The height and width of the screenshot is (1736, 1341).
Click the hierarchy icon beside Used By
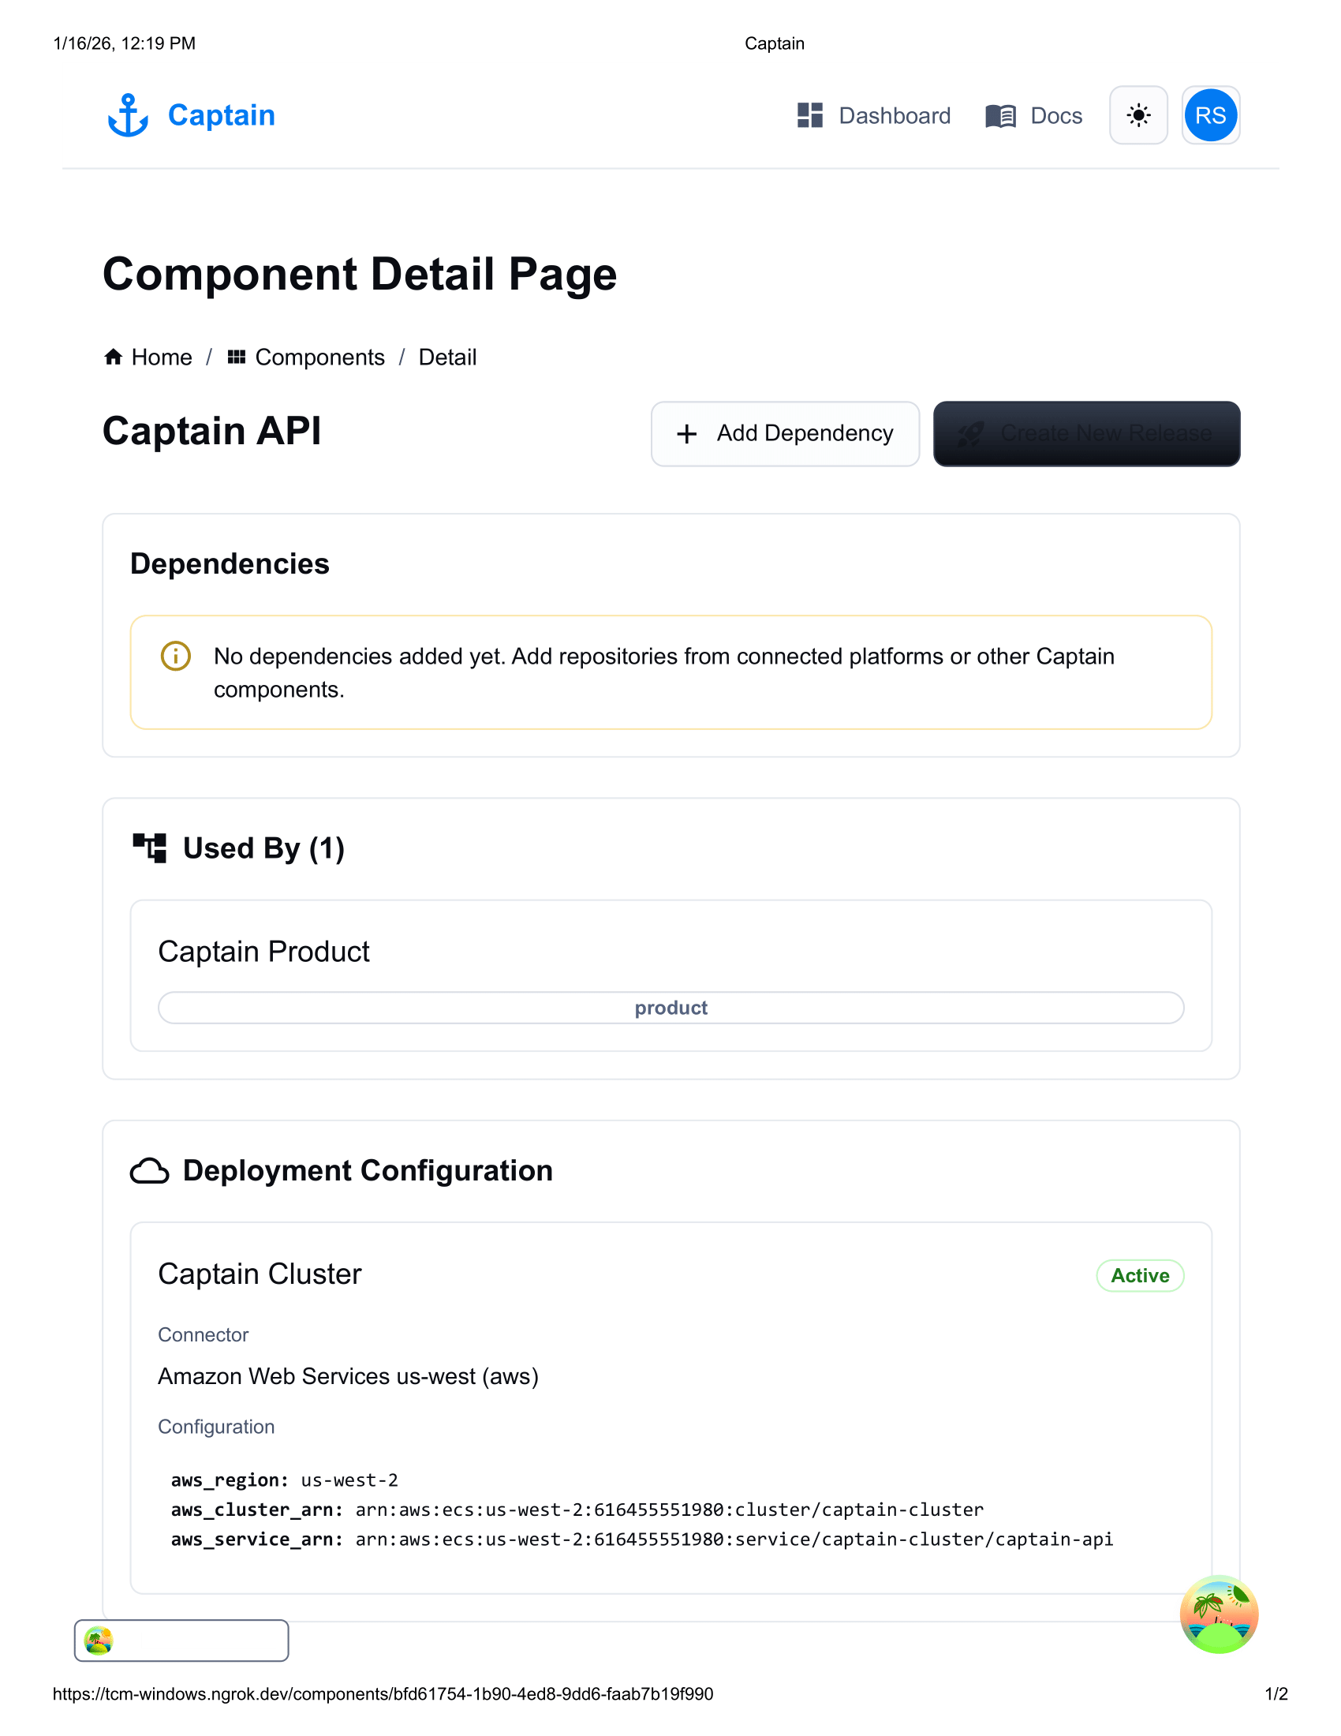(x=151, y=847)
